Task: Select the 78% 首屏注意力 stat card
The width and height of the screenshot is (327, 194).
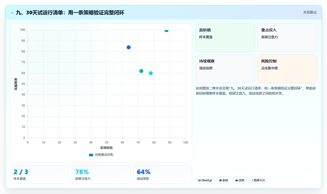Action: [x=101, y=174]
